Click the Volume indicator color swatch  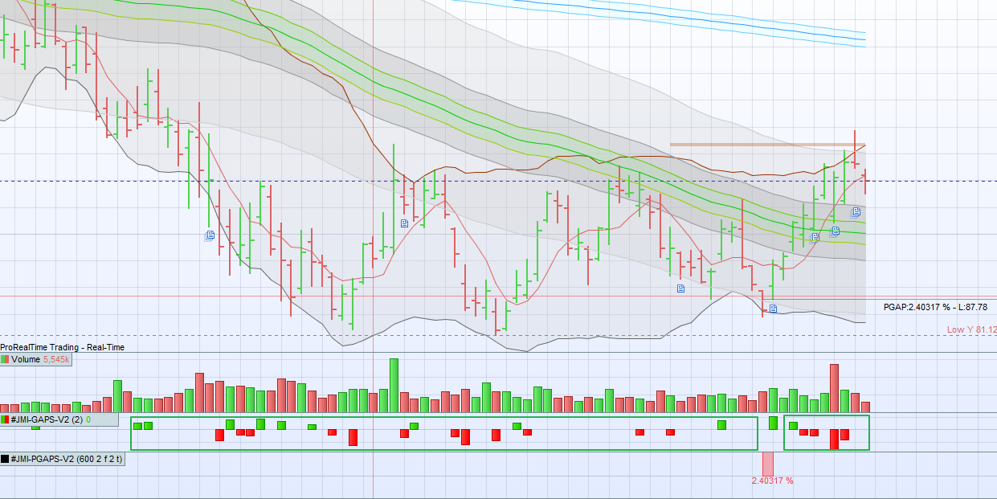click(x=6, y=360)
